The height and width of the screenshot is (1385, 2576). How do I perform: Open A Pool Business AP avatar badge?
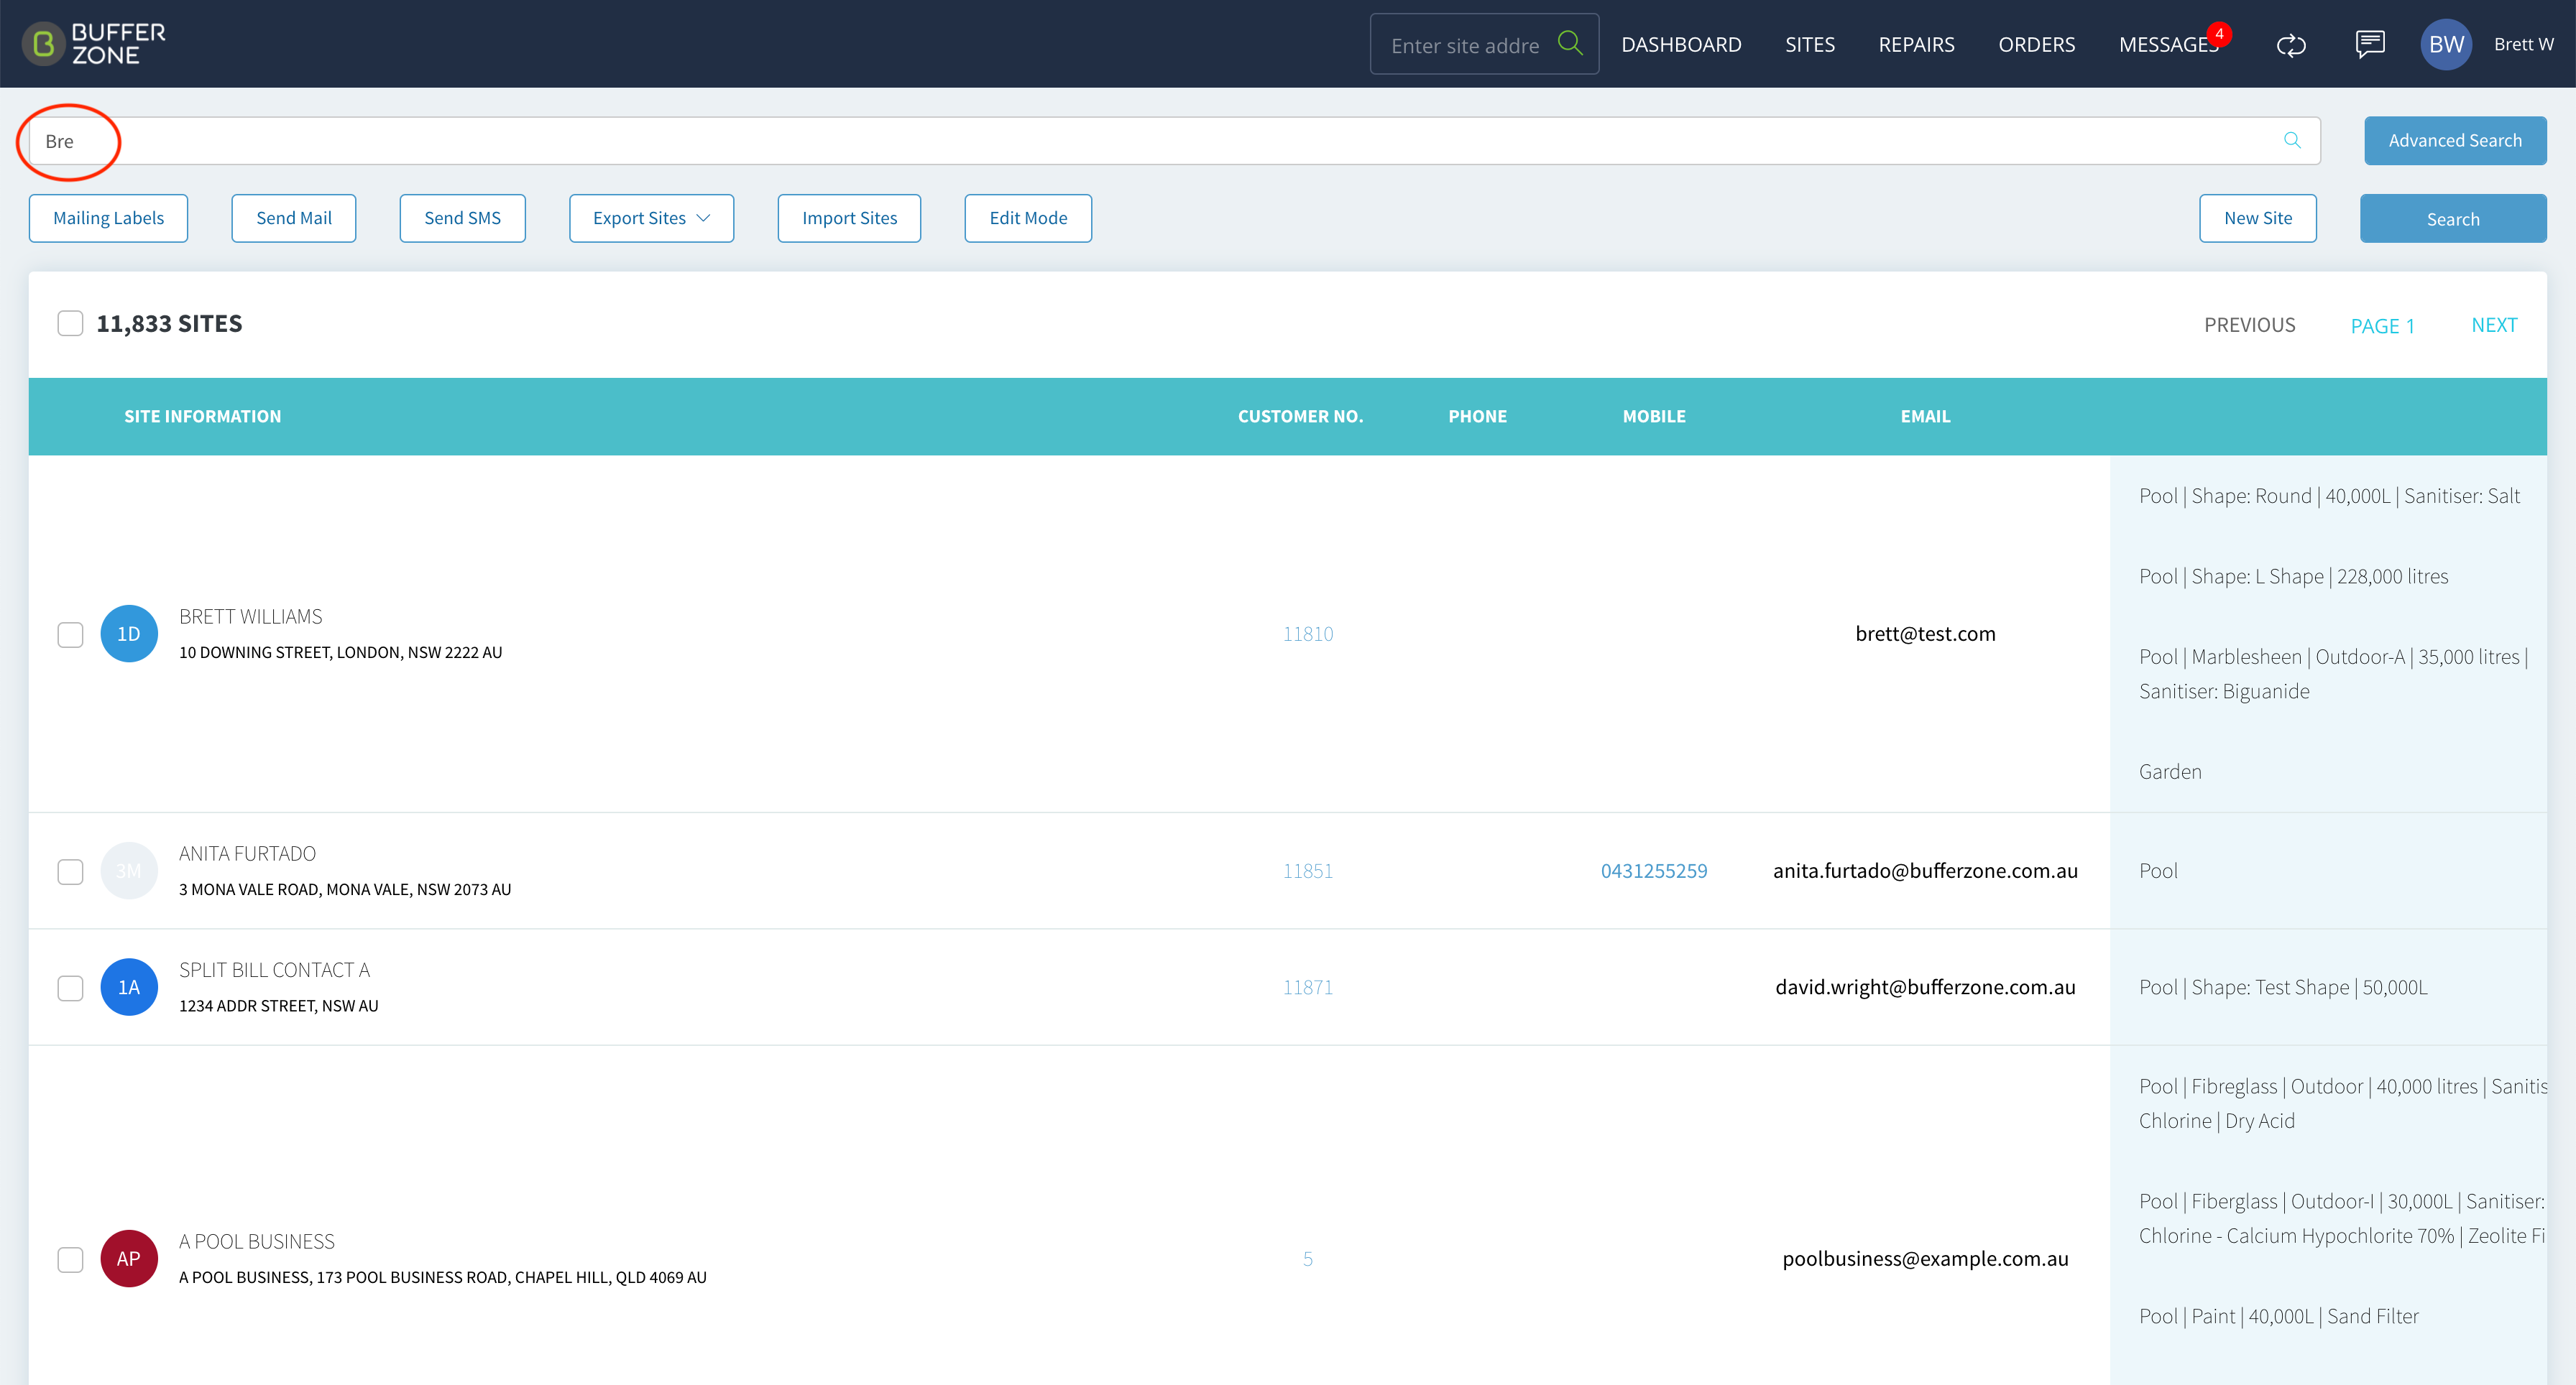pyautogui.click(x=129, y=1258)
